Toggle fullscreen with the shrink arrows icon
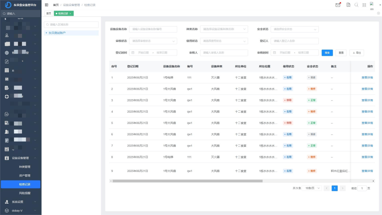Viewport: 382px width, 215px height. [x=364, y=5]
